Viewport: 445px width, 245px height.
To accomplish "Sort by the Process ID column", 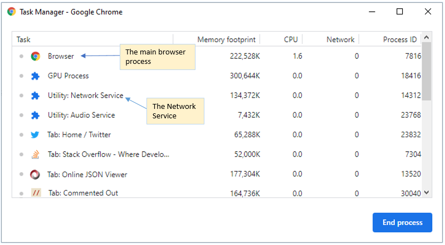I will coord(390,39).
